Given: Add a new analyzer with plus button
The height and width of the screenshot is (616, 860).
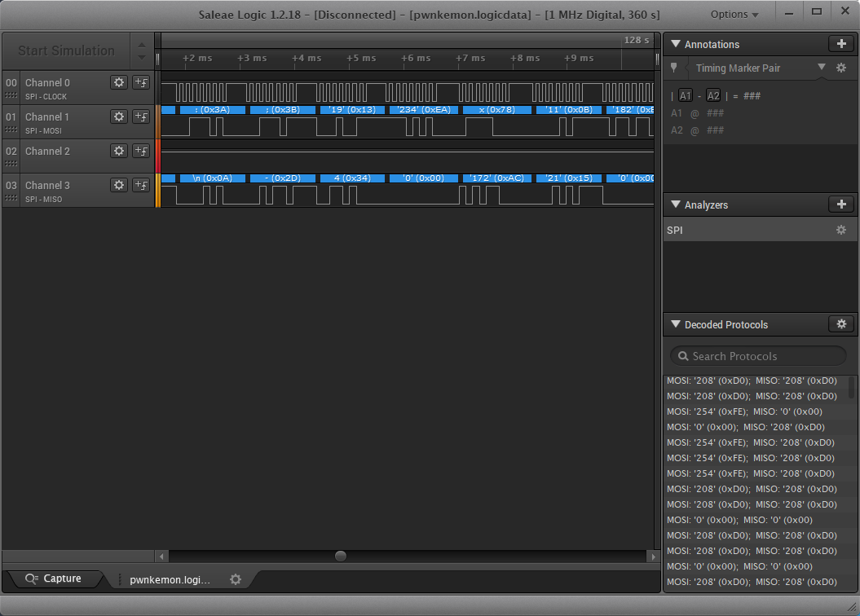Looking at the screenshot, I should click(841, 205).
